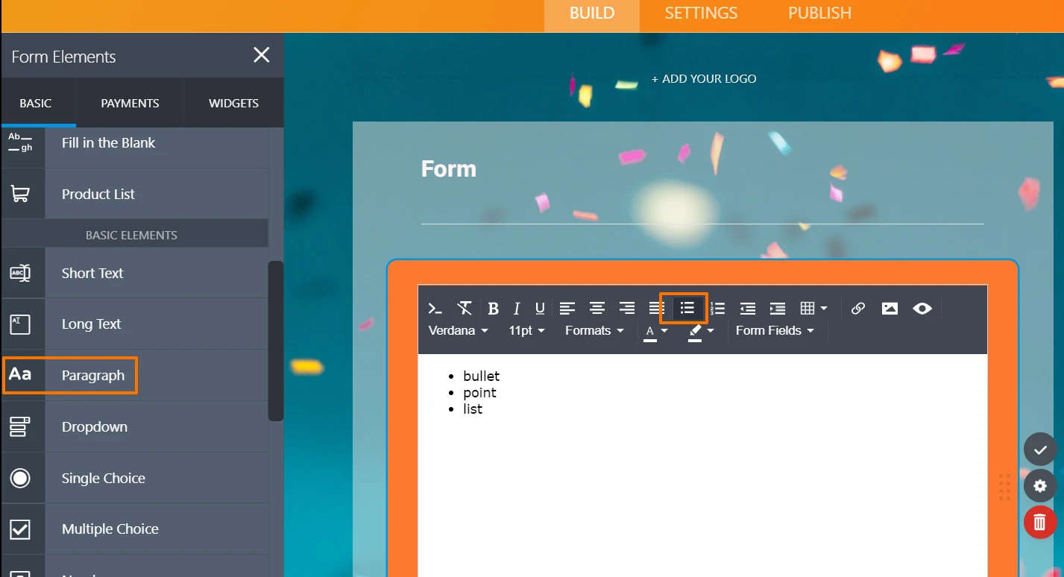Click the insert image icon

pyautogui.click(x=890, y=309)
